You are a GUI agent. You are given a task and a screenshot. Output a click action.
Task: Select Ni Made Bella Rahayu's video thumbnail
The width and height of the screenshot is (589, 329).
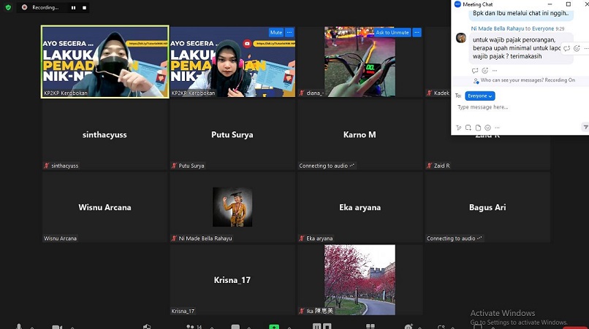pyautogui.click(x=232, y=207)
